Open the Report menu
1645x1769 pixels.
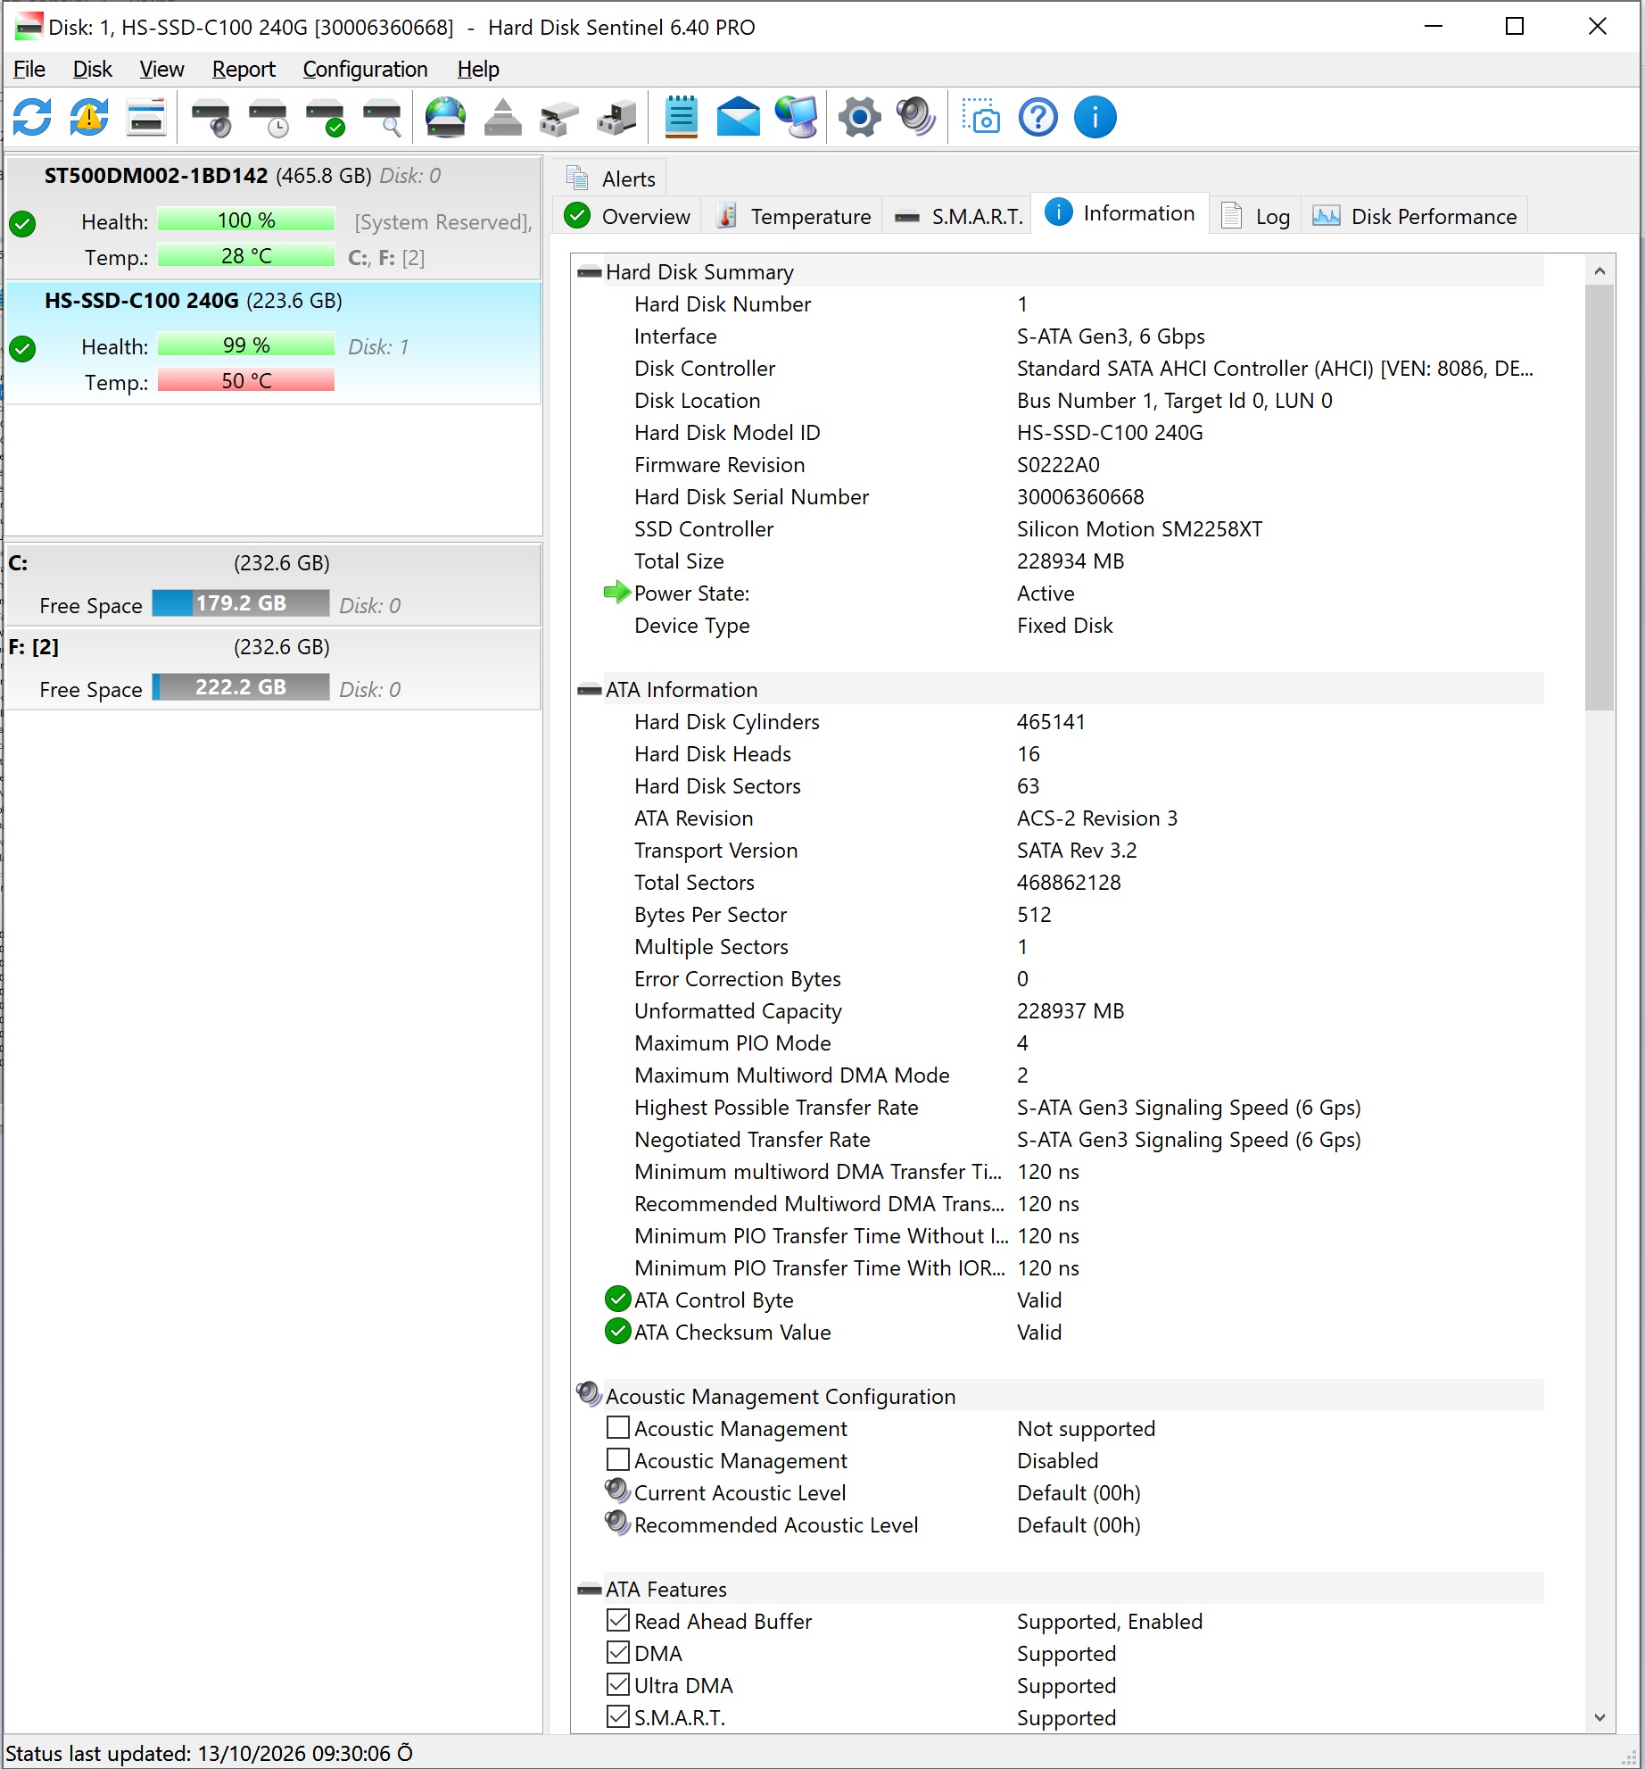244,69
